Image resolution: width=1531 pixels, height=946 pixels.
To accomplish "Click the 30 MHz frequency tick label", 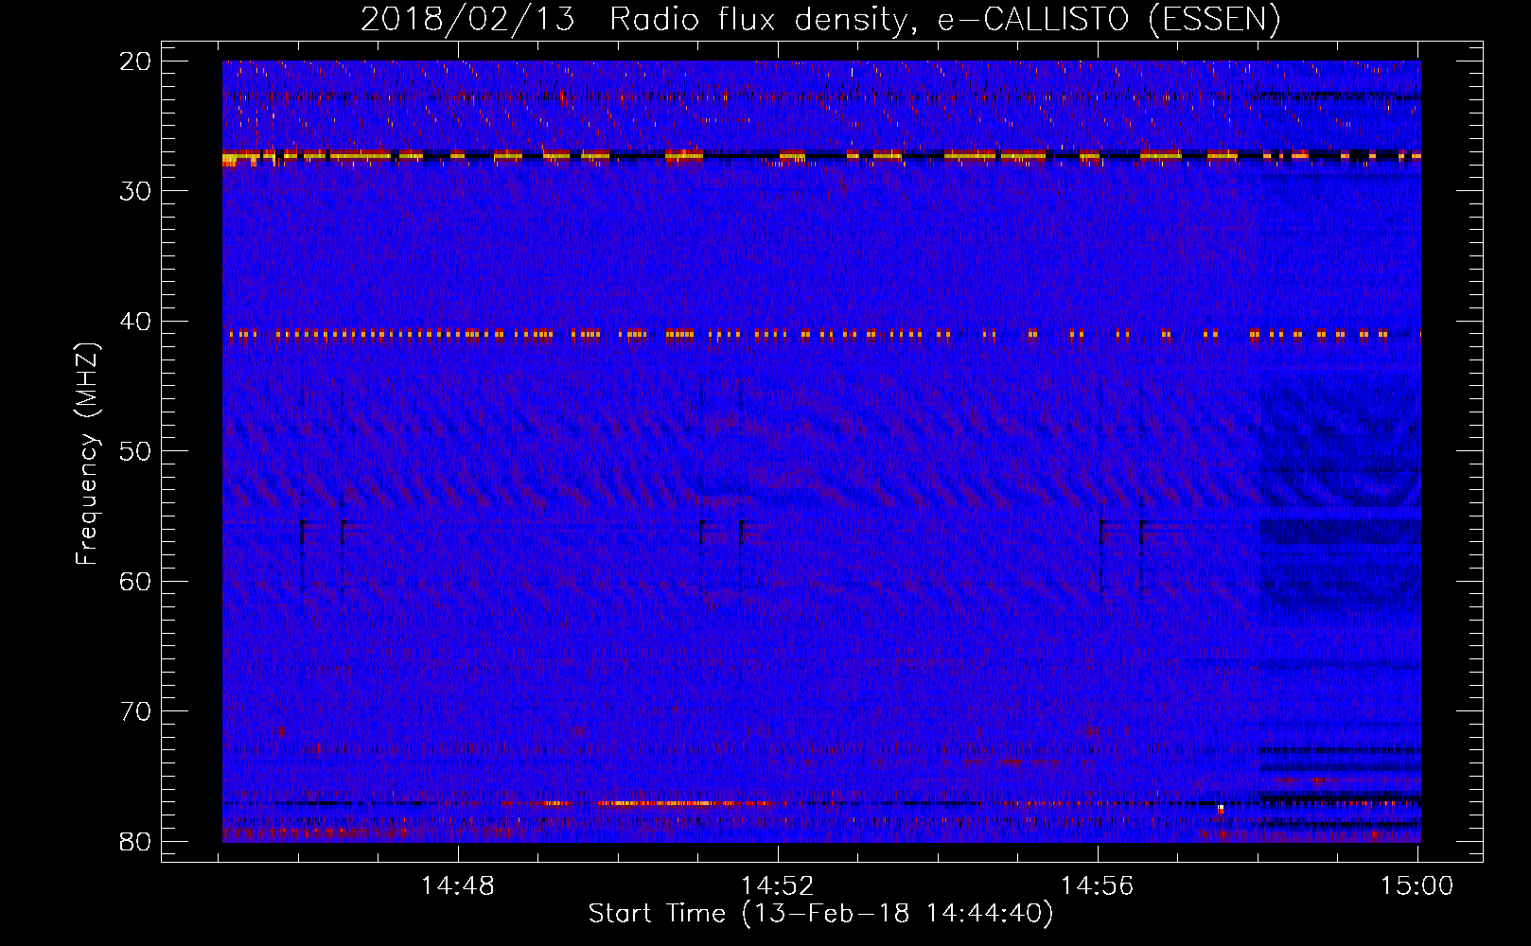I will click(x=136, y=191).
